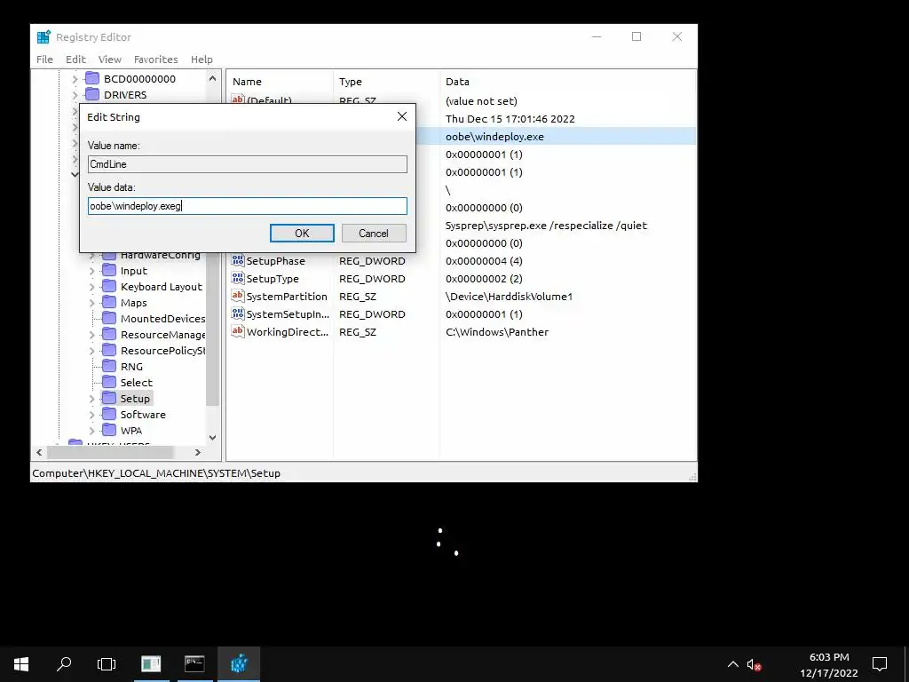Screen dimensions: 909x682
Task: Expand the BCD00000000 key
Action: (x=75, y=79)
